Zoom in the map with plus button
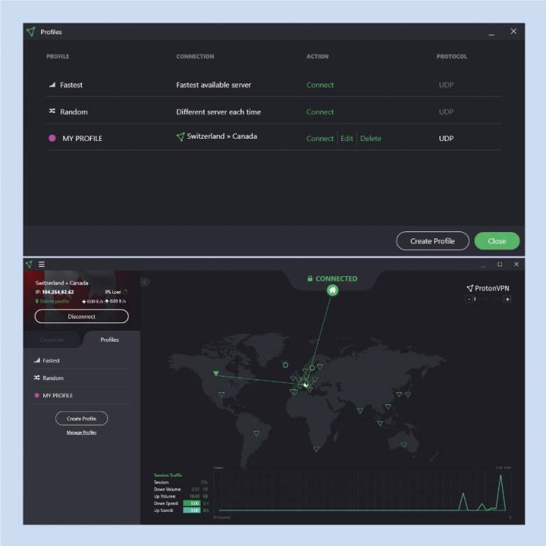The image size is (546, 546). [x=508, y=299]
